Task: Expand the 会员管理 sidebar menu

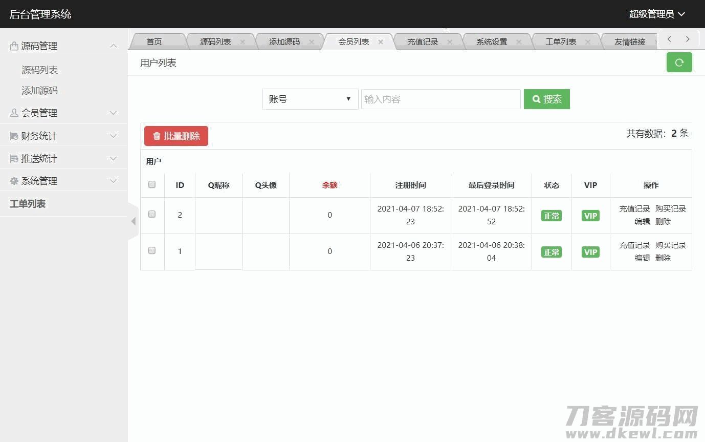Action: (64, 113)
